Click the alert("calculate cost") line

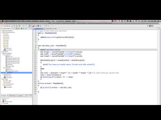50,50
